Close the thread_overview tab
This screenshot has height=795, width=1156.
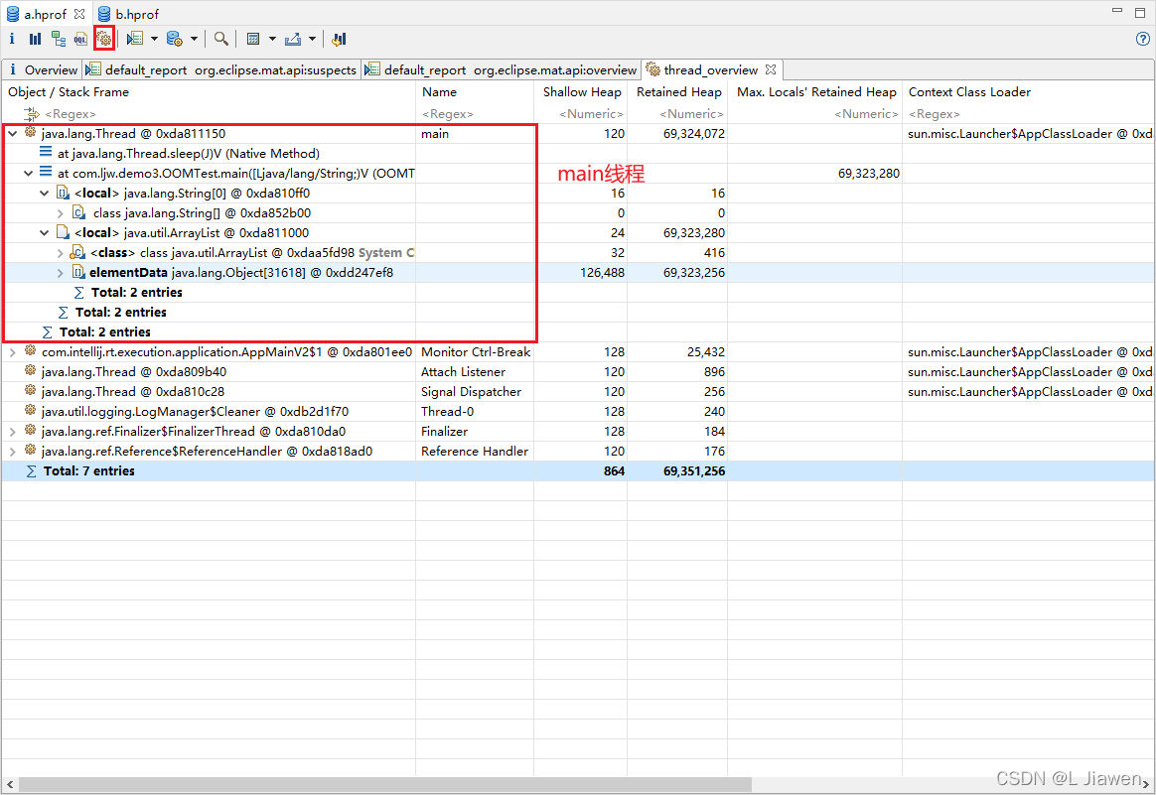(771, 69)
